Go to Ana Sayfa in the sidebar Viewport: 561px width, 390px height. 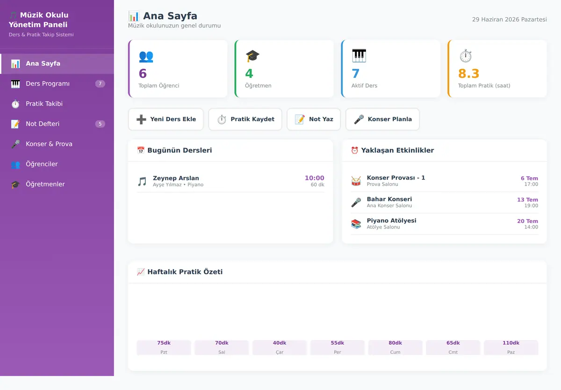point(57,64)
